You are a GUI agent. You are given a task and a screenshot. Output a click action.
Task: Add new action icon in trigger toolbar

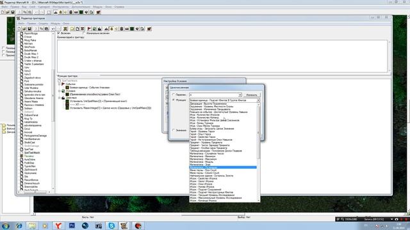99,29
